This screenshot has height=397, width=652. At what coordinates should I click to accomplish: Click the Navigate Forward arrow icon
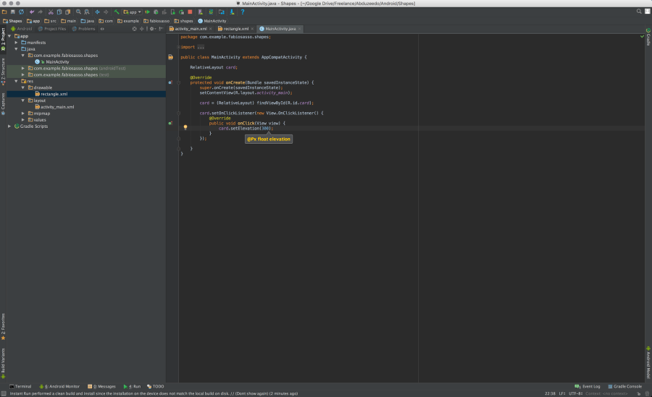click(x=106, y=12)
